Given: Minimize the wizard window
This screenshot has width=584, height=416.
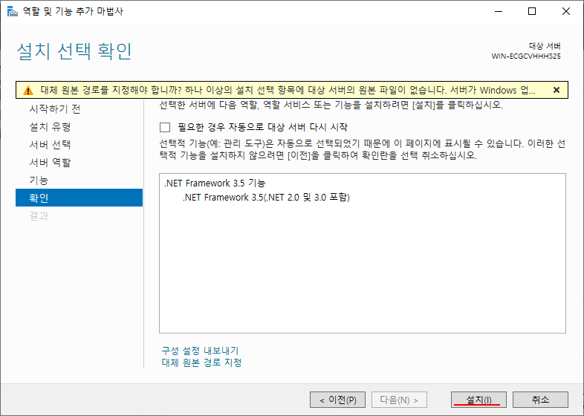Looking at the screenshot, I should (x=499, y=12).
